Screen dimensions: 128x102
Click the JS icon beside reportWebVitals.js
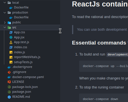click(11, 57)
